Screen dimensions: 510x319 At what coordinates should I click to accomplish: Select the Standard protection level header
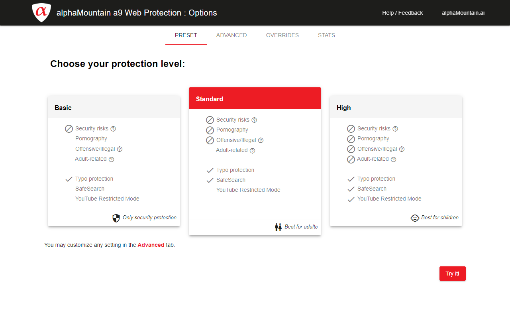tap(255, 99)
